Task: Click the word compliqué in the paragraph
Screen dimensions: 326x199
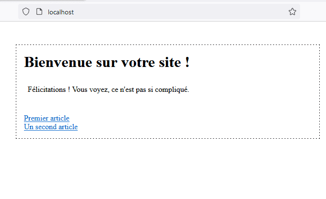Action: 172,89
